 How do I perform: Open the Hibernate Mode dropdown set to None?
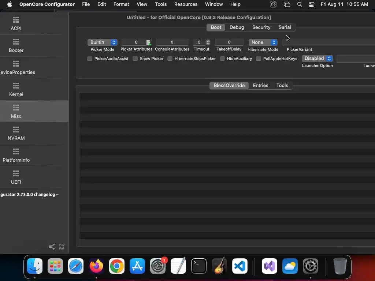(263, 42)
